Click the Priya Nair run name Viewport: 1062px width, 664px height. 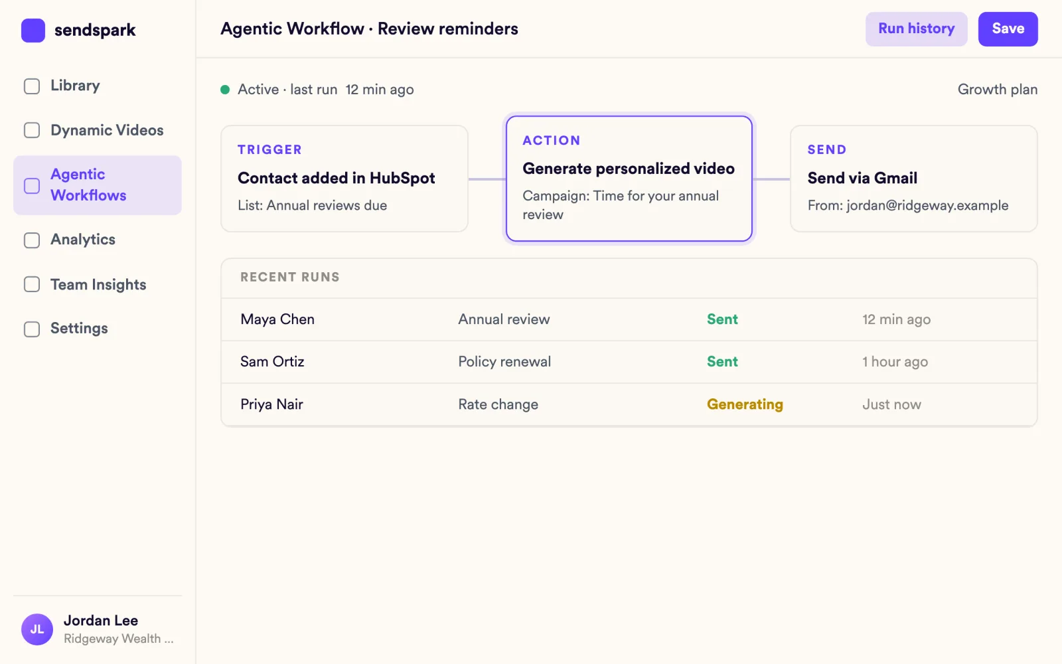click(271, 404)
